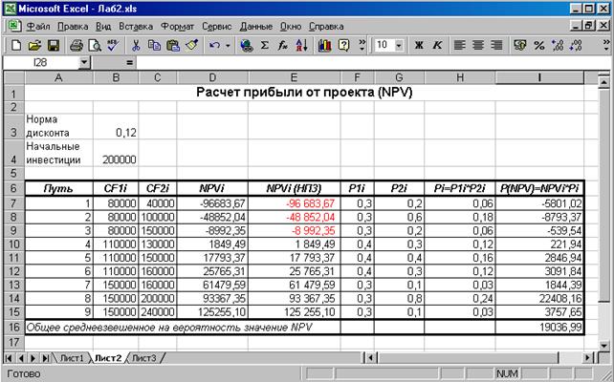This screenshot has height=382, width=614.
Task: Open the Данные menu
Action: click(x=256, y=27)
